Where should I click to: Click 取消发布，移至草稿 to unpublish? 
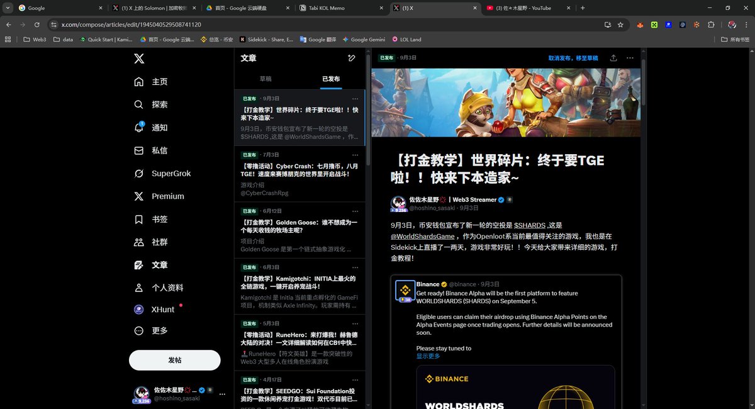[573, 58]
